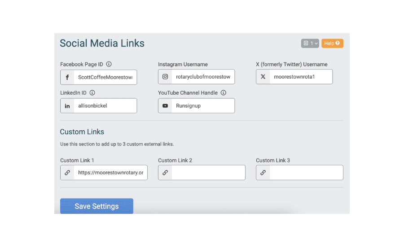The width and height of the screenshot is (404, 247).
Task: Click the "YouTube Channel Handle" label text
Action: coord(188,93)
